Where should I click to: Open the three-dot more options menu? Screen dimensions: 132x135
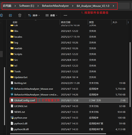(x=65, y=15)
